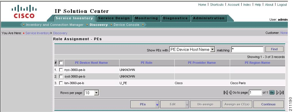Click UNKNOWN role in syd-3660-pe-b row

tap(127, 76)
